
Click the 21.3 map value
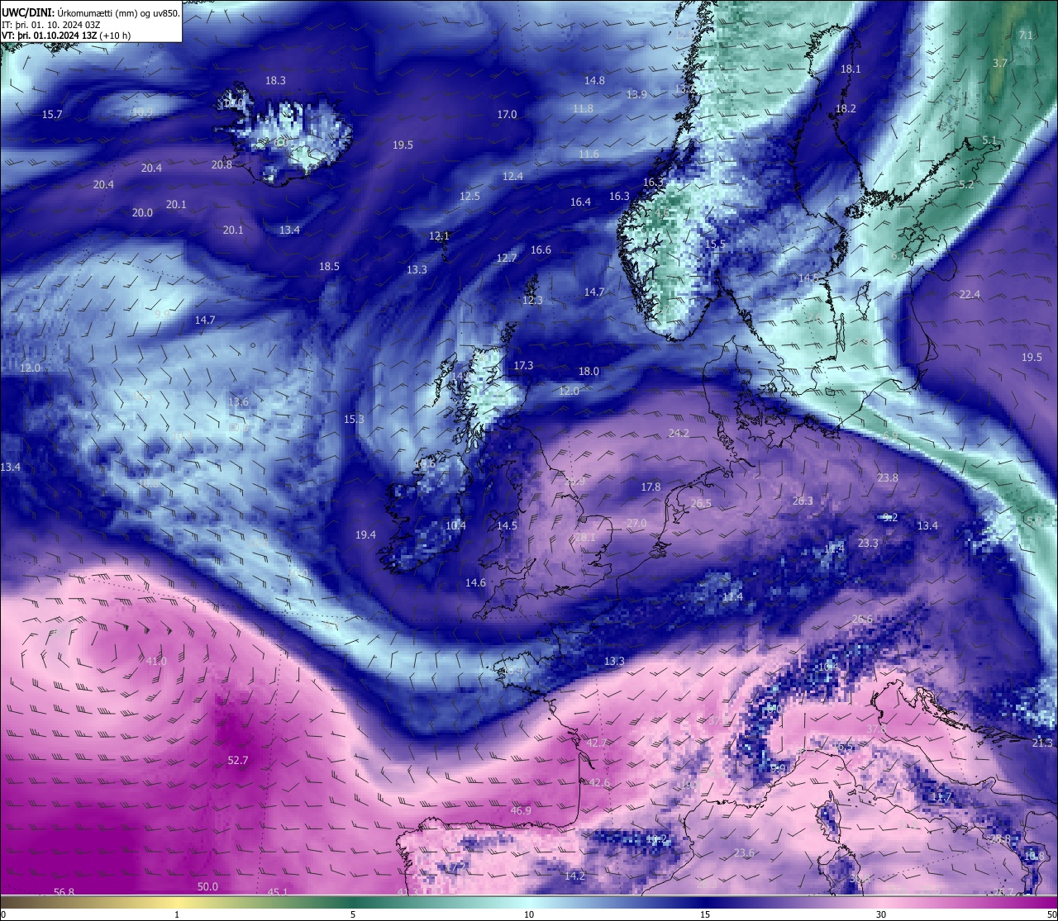[1042, 743]
